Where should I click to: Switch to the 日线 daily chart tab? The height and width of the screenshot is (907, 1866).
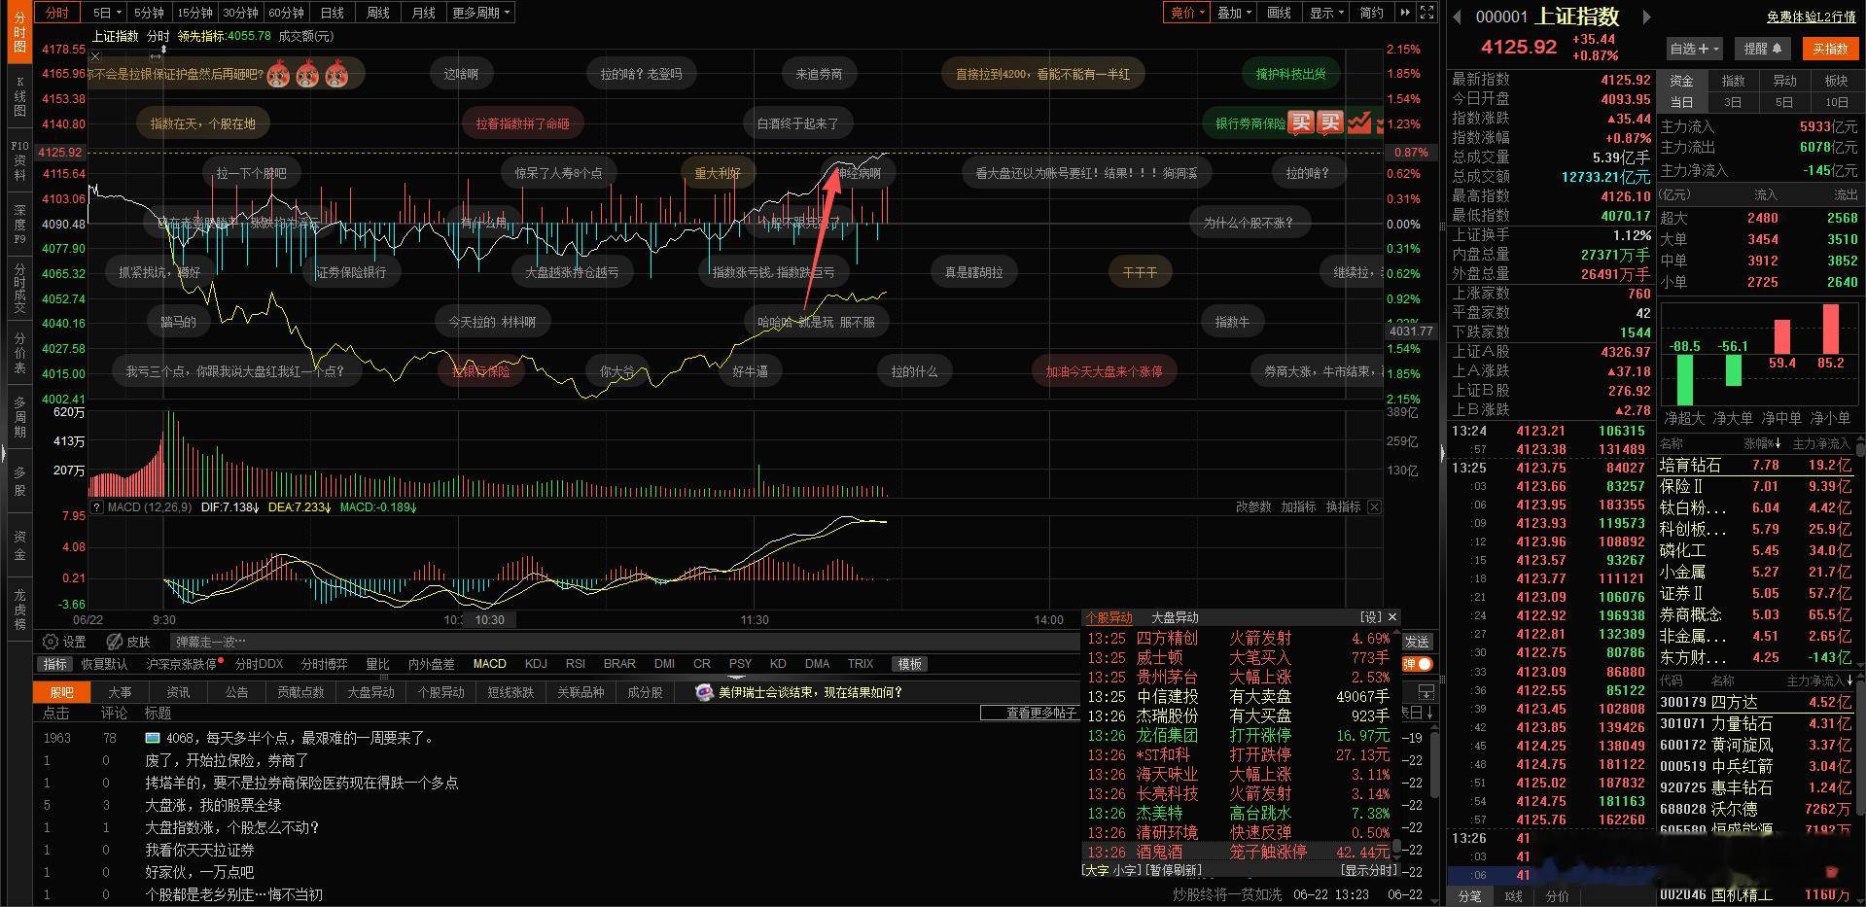[x=332, y=13]
